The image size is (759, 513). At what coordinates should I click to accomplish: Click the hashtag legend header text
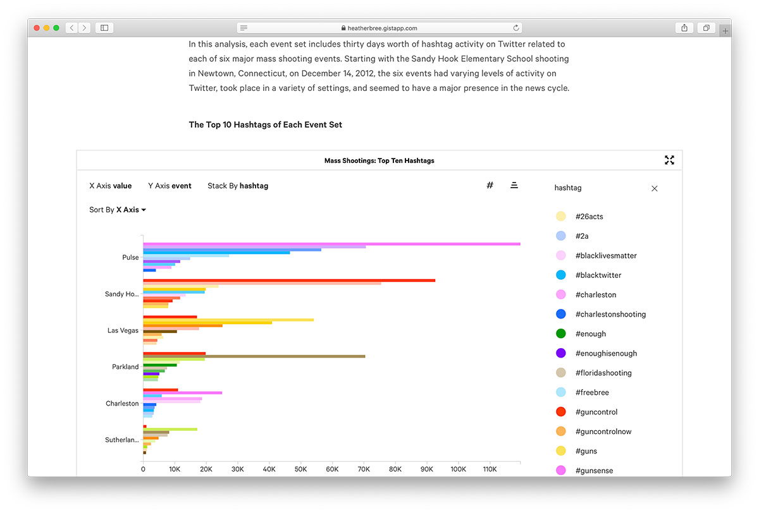[x=568, y=188]
